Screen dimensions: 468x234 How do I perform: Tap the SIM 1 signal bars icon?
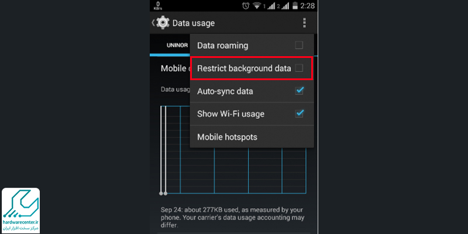coord(271,6)
